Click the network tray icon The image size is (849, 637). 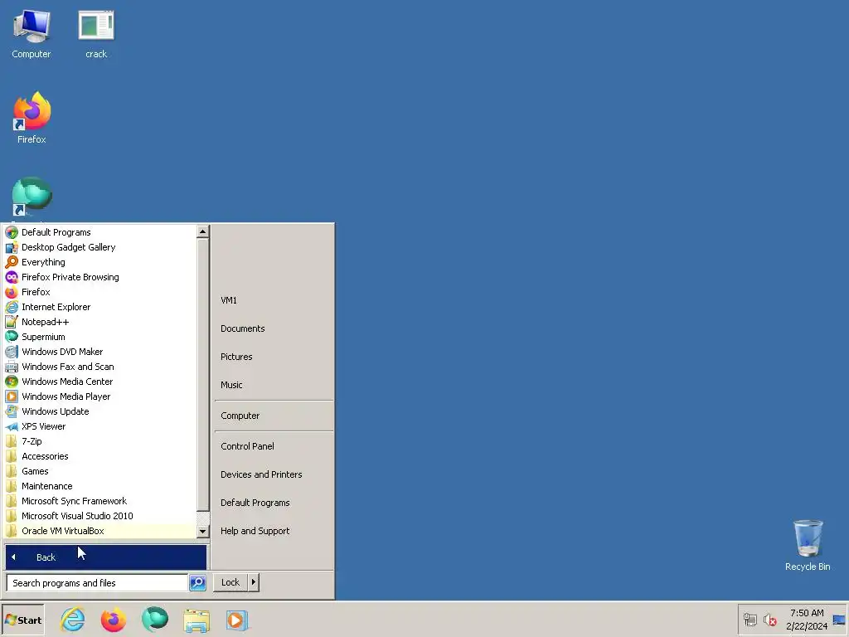(750, 619)
